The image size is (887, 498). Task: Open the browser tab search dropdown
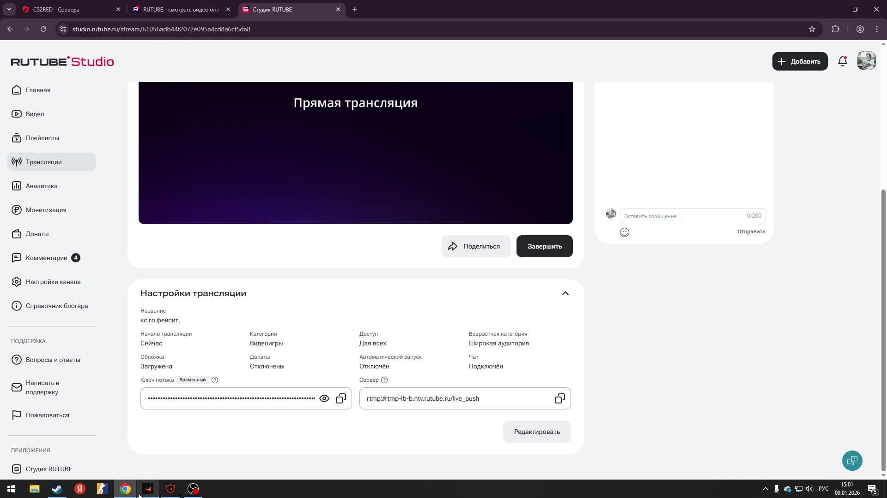(x=8, y=9)
